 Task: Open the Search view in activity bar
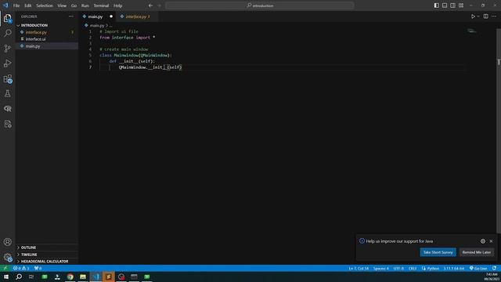pos(7,33)
